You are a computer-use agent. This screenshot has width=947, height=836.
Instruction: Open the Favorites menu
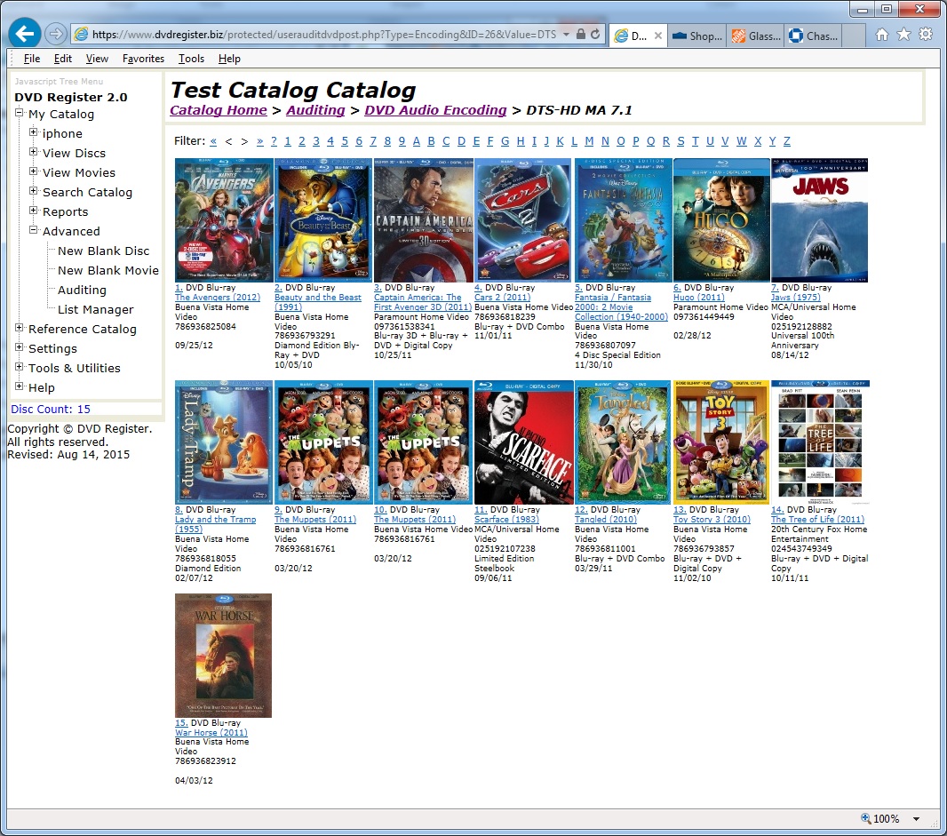(143, 59)
